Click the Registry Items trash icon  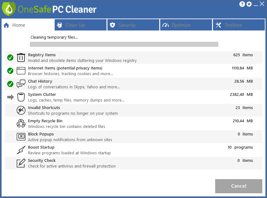21,58
